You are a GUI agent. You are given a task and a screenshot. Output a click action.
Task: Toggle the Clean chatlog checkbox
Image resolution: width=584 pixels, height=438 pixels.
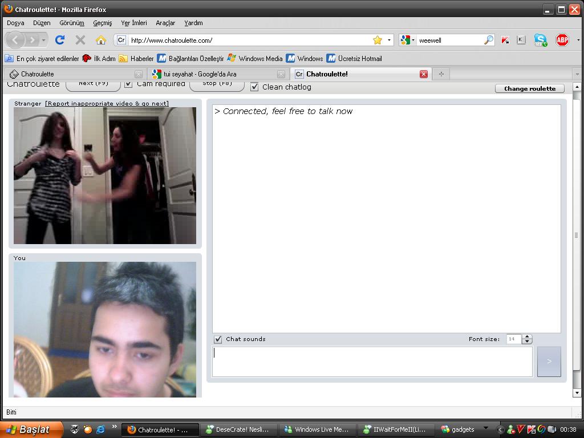point(254,87)
